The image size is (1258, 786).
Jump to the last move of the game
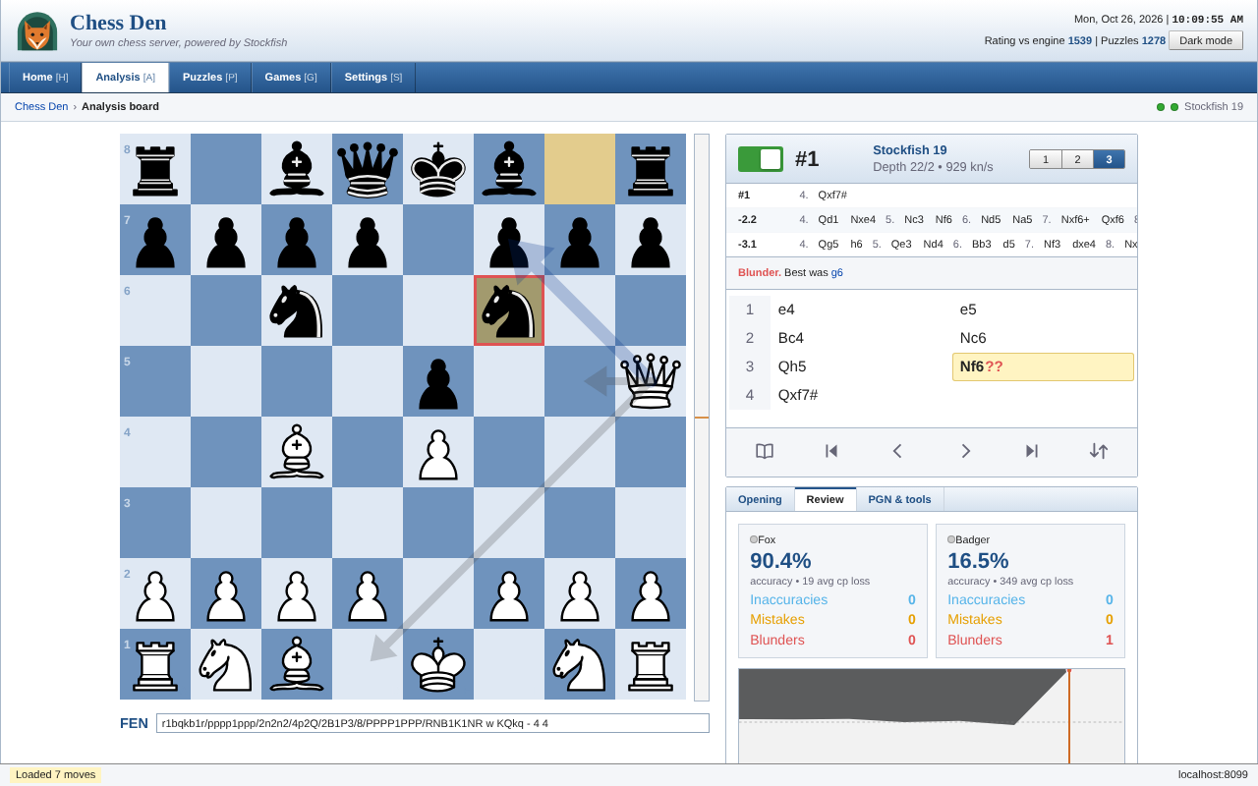click(x=1032, y=451)
